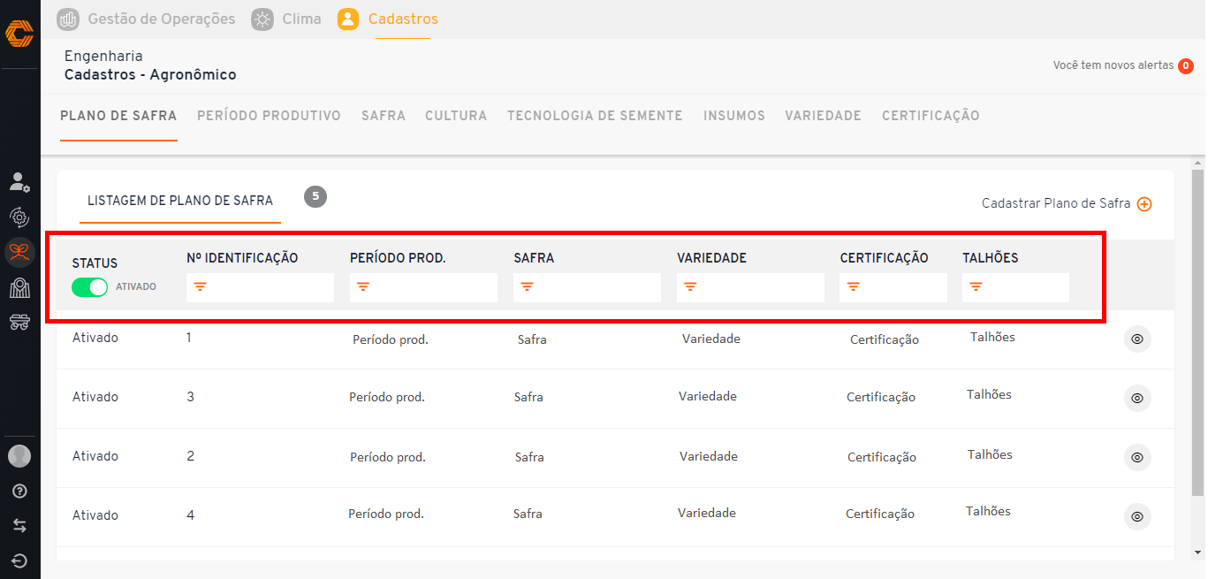Viewport: 1208px width, 579px height.
Task: Click the Você tem novos alertas text
Action: (x=1113, y=65)
